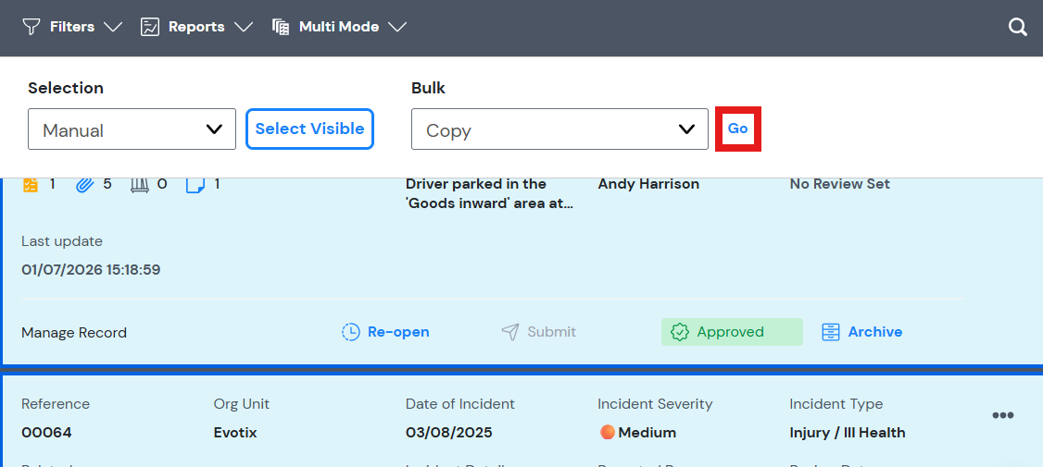
Task: Click the timestamp 01/07/2026 15:18:59
Action: pos(91,270)
